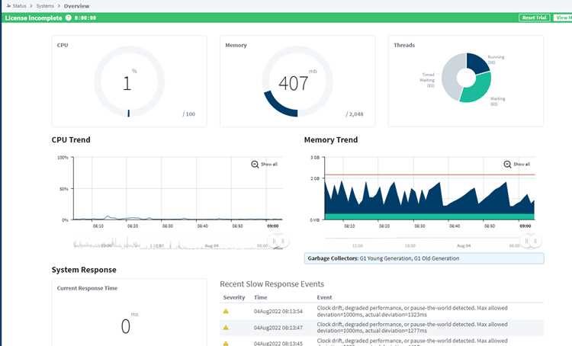Click the left range handle of Memory Trend navigator
The width and height of the screenshot is (572, 346).
click(x=526, y=241)
